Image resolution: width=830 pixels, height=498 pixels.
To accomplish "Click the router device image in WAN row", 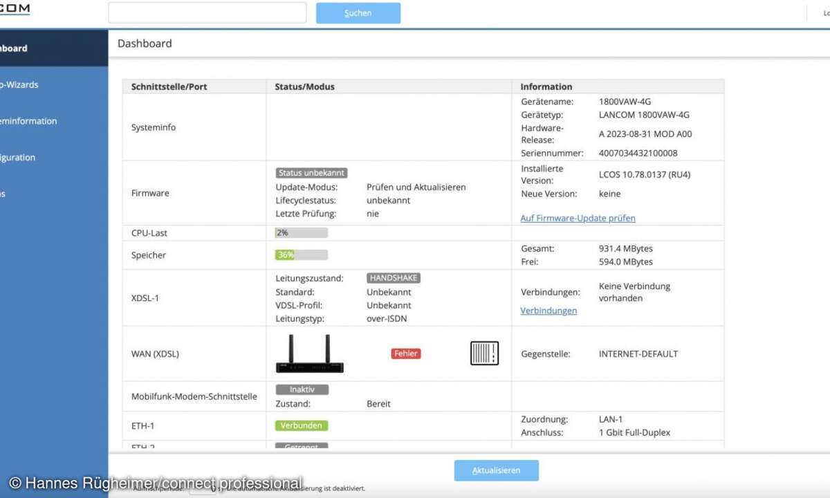I will [x=310, y=353].
